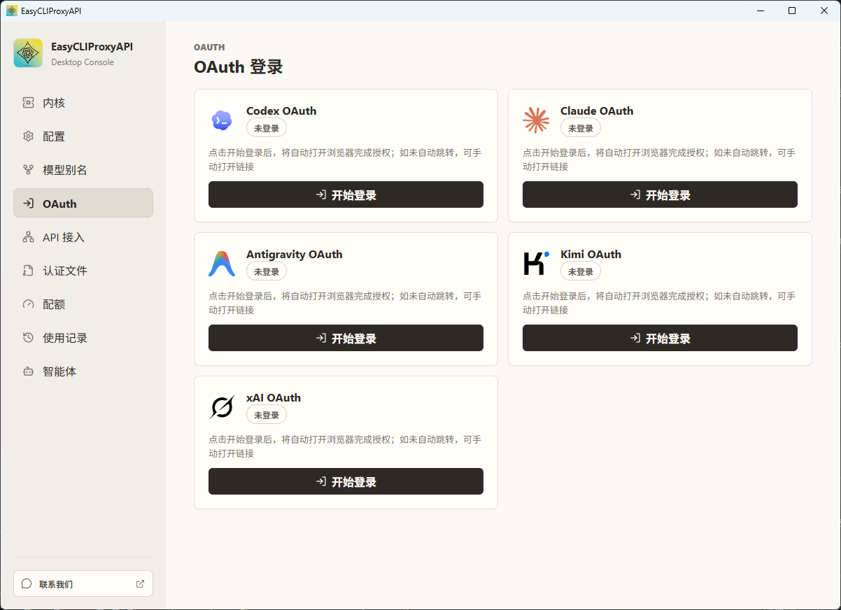Start login for Antigravity OAuth
This screenshot has width=841, height=610.
coord(346,338)
